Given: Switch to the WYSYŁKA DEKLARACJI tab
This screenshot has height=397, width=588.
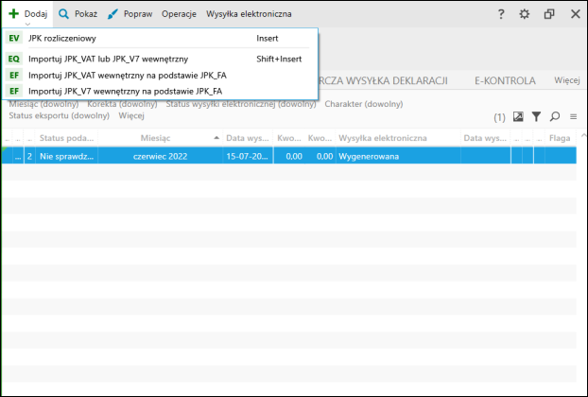Looking at the screenshot, I should point(383,80).
